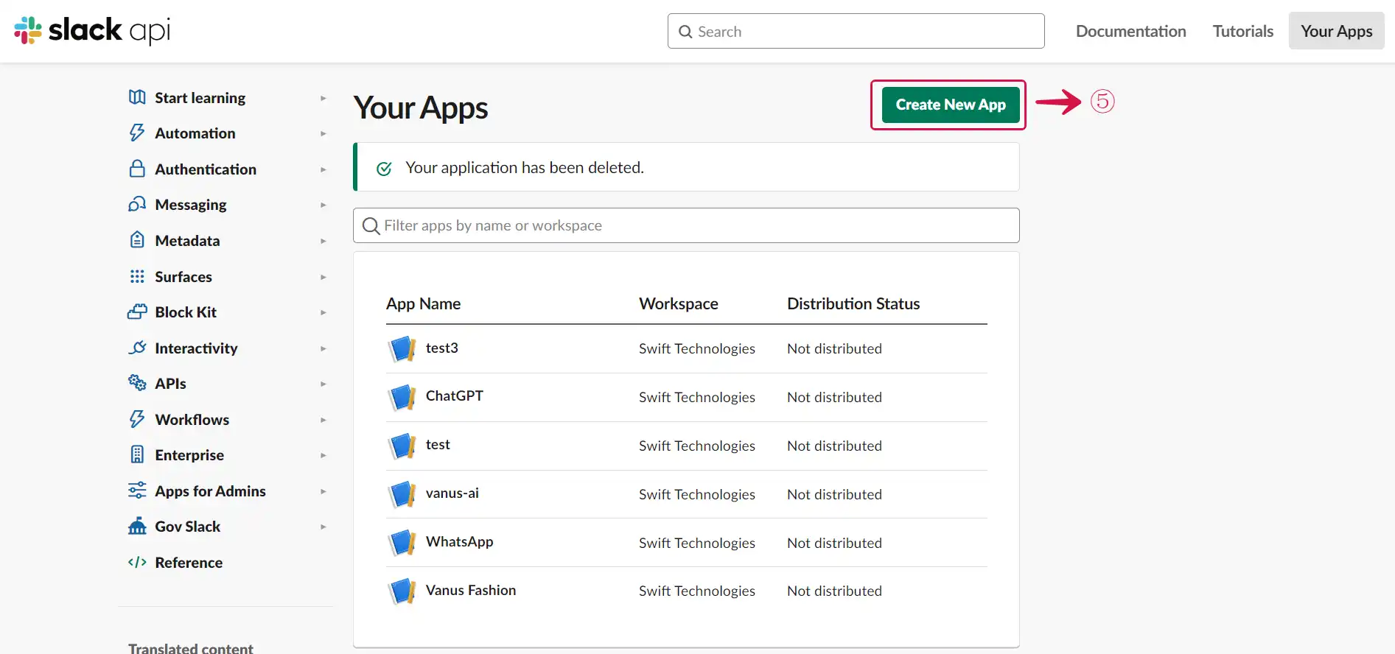1395x654 pixels.
Task: Click the Slack API logo
Action: 92,30
